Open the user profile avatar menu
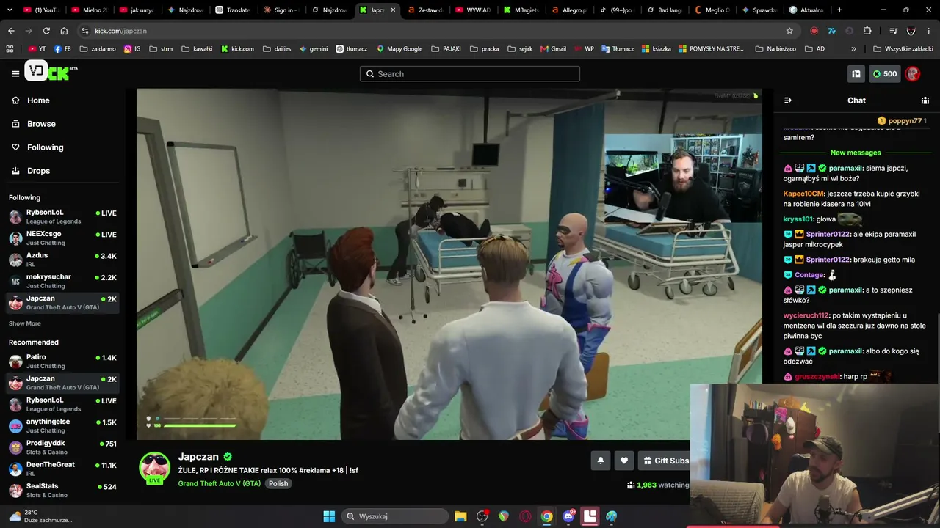 tap(913, 73)
